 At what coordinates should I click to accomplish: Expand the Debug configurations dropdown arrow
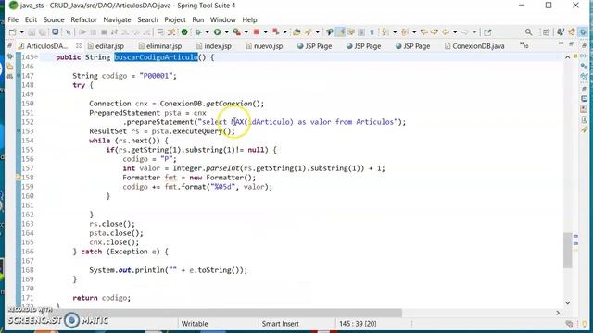pos(207,32)
